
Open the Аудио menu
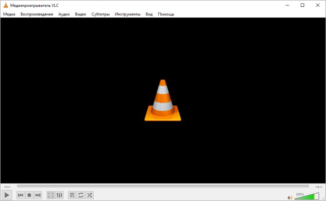point(64,14)
